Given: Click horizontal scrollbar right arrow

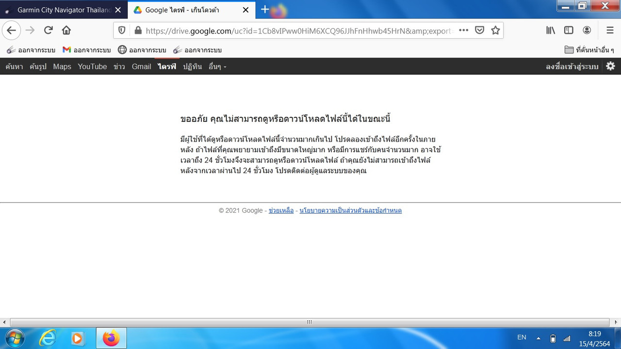Looking at the screenshot, I should point(616,322).
